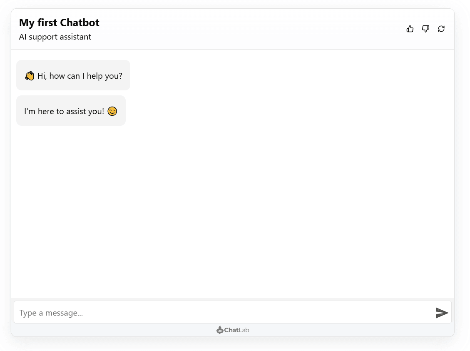Focus the "Type a message..." input field
The image size is (470, 351).
[x=221, y=313]
